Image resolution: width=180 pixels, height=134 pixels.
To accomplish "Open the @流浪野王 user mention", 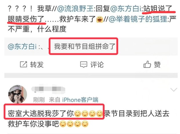I will tap(75, 9).
